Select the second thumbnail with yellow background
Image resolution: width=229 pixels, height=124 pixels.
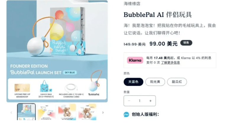pos(47,112)
